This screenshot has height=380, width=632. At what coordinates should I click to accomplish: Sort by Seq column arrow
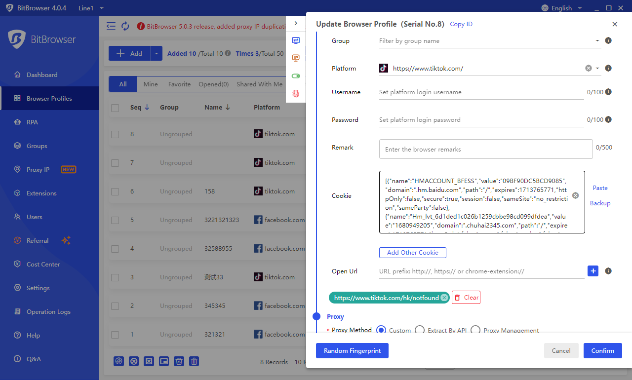pos(147,107)
